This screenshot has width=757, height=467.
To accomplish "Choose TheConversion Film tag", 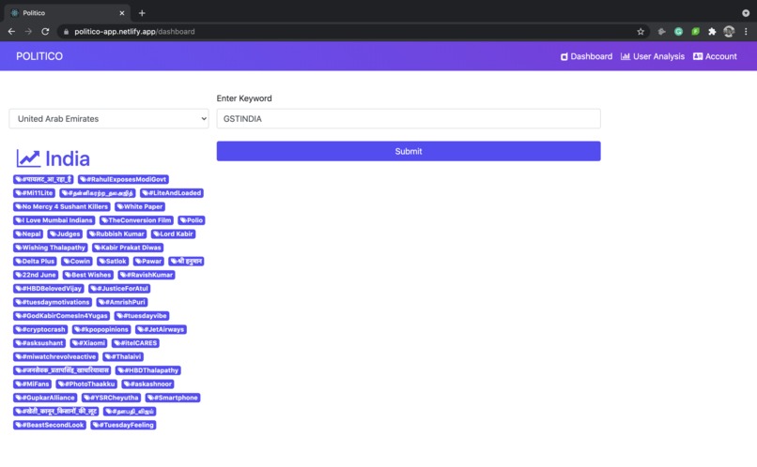I will [x=136, y=220].
